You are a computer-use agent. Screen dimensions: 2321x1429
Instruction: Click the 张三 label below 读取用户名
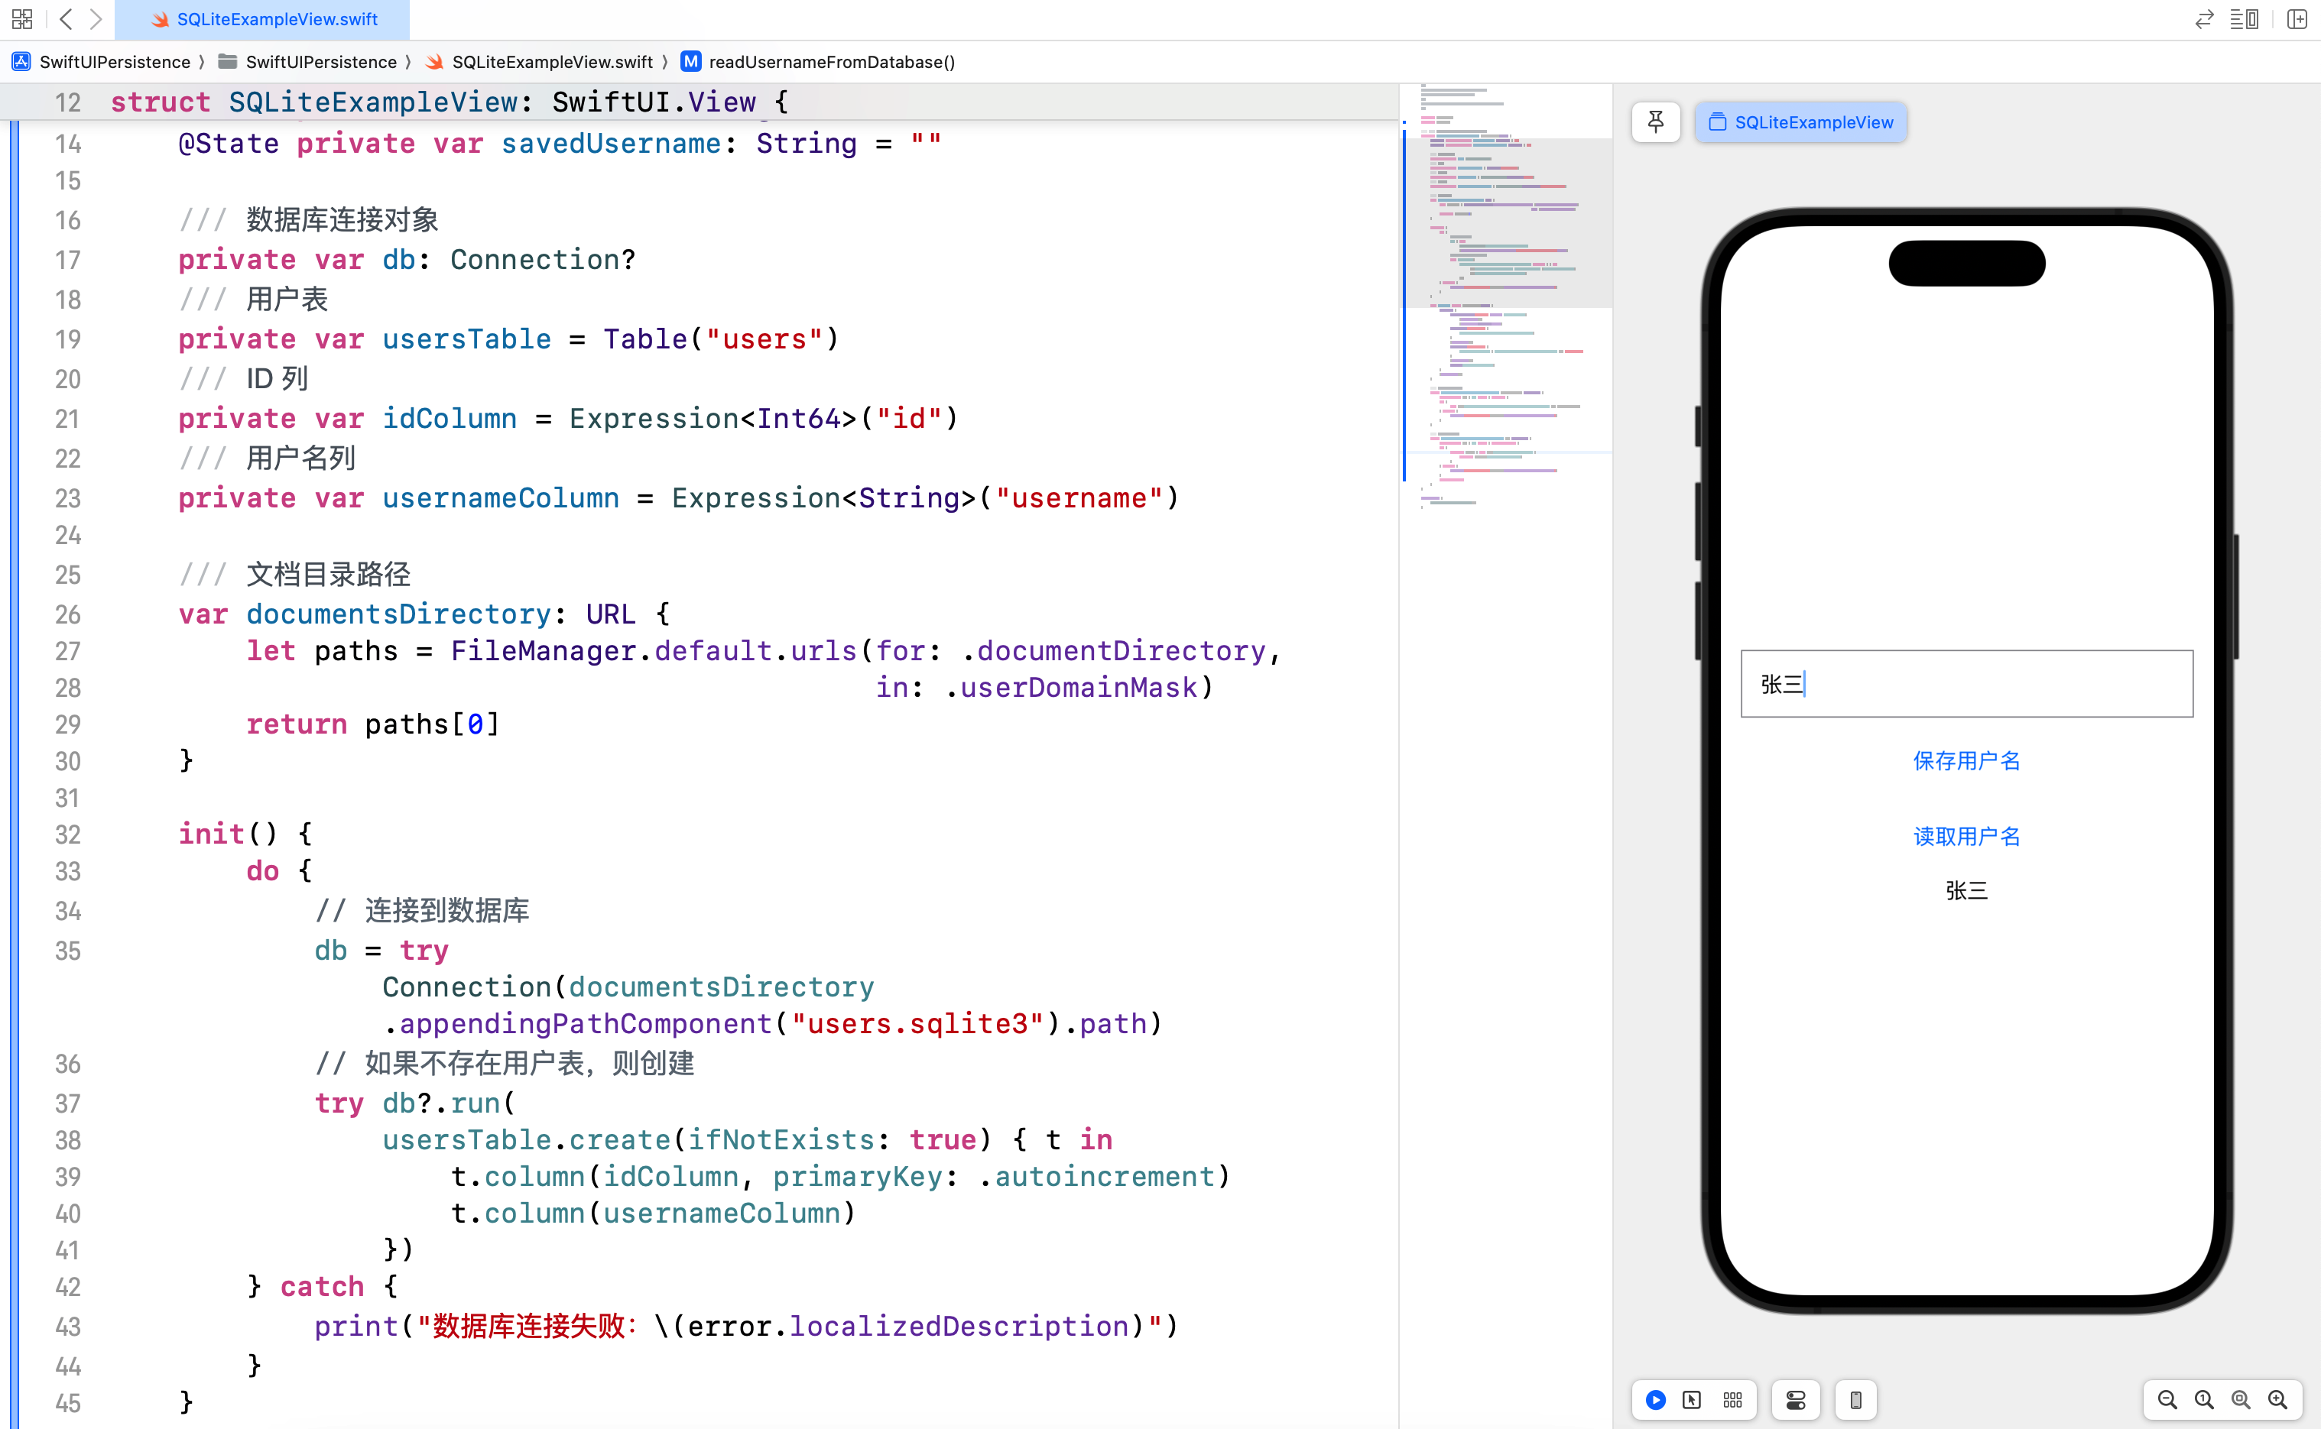click(1966, 890)
